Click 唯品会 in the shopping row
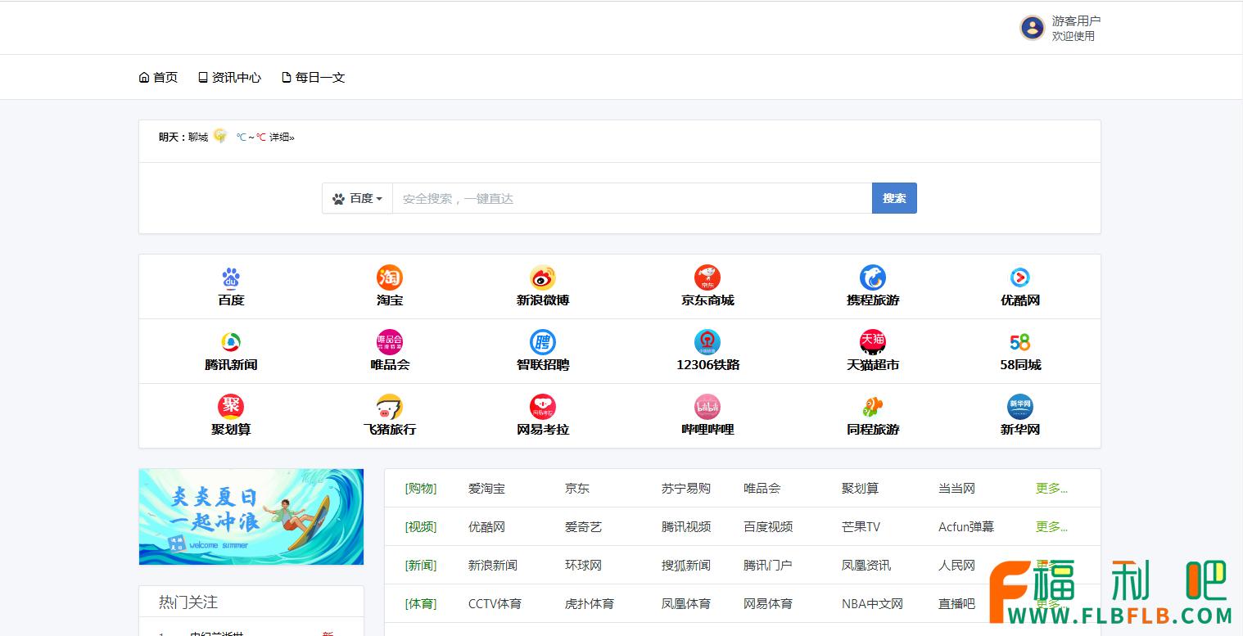The height and width of the screenshot is (636, 1243). point(762,489)
